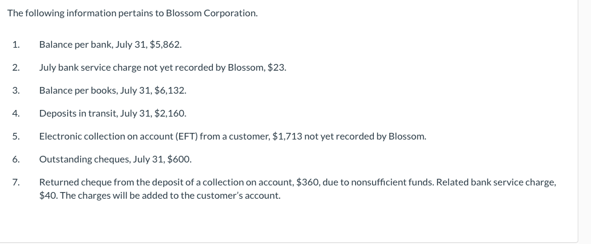591x244 pixels.
Task: Click the list number 3 marker
Action: (x=16, y=91)
